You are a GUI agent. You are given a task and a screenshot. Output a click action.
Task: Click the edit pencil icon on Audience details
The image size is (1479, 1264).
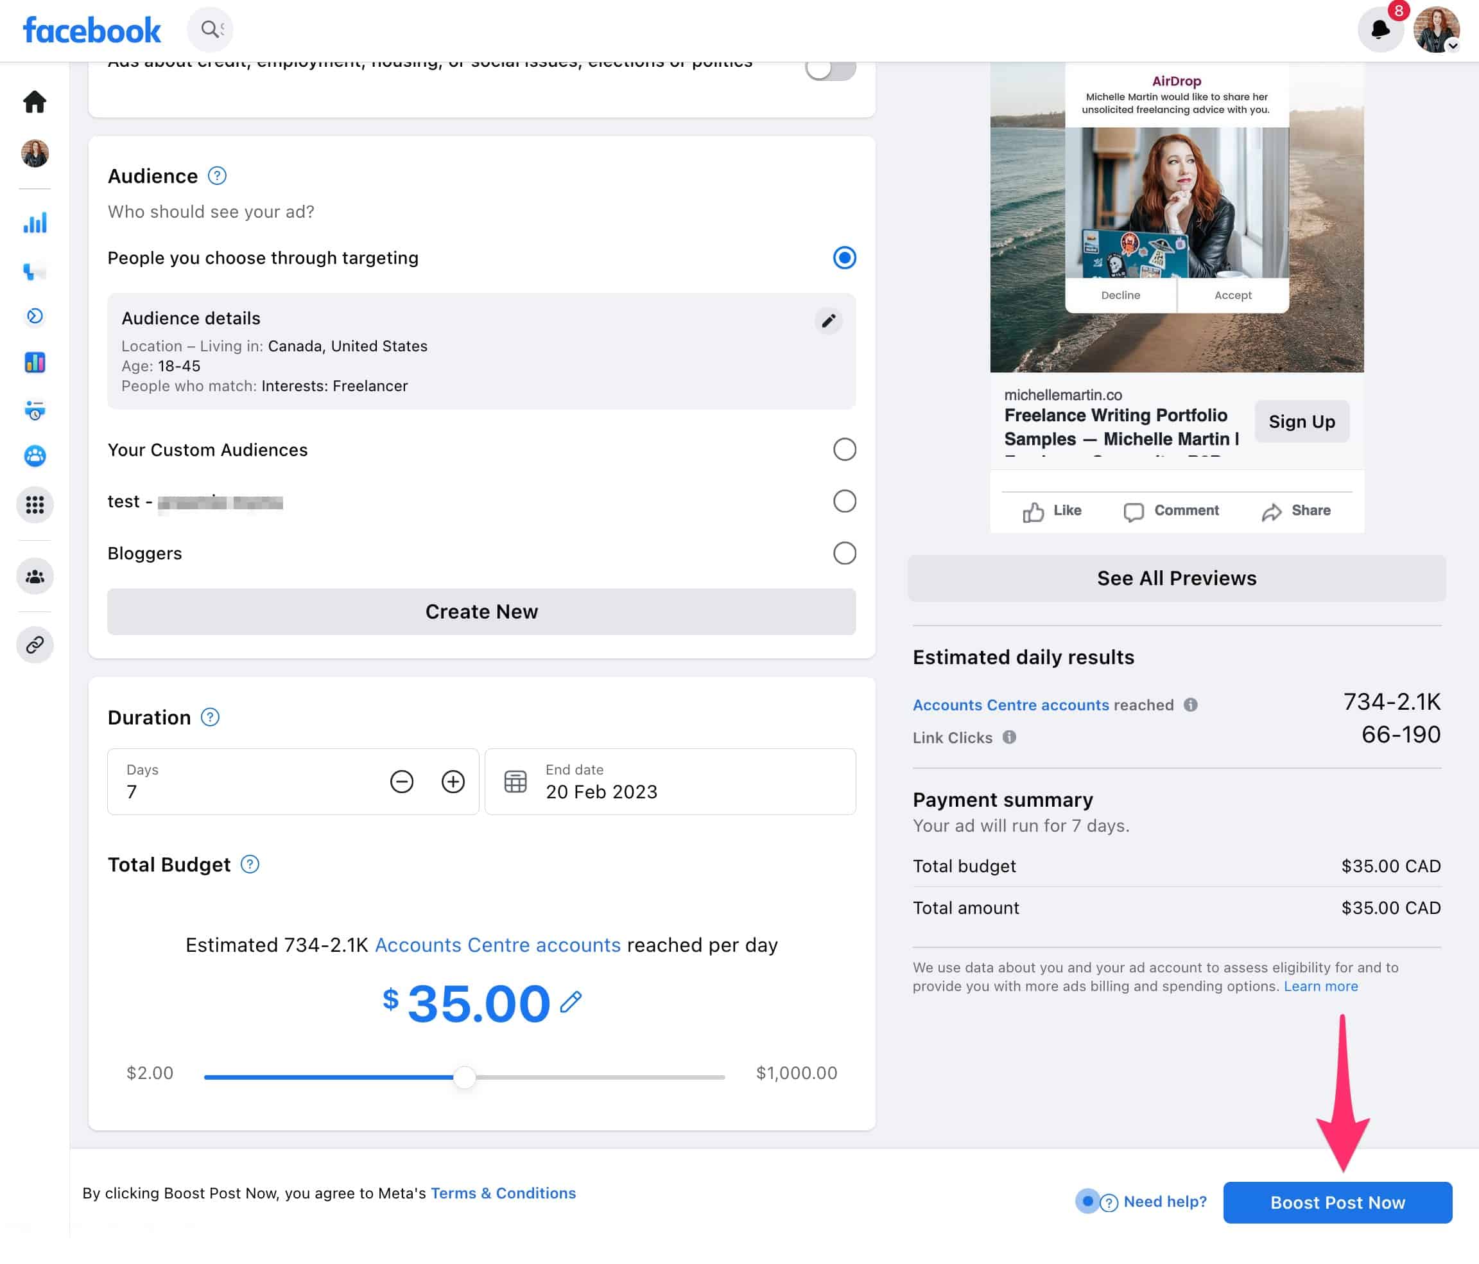pyautogui.click(x=827, y=320)
